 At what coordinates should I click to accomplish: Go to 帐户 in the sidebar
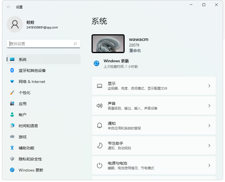(x=23, y=115)
